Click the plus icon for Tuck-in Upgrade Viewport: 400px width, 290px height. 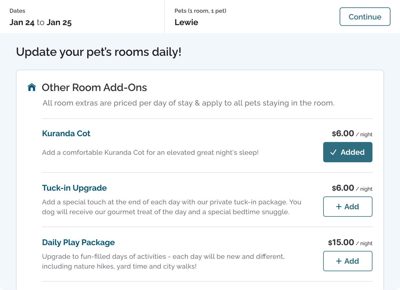(339, 207)
